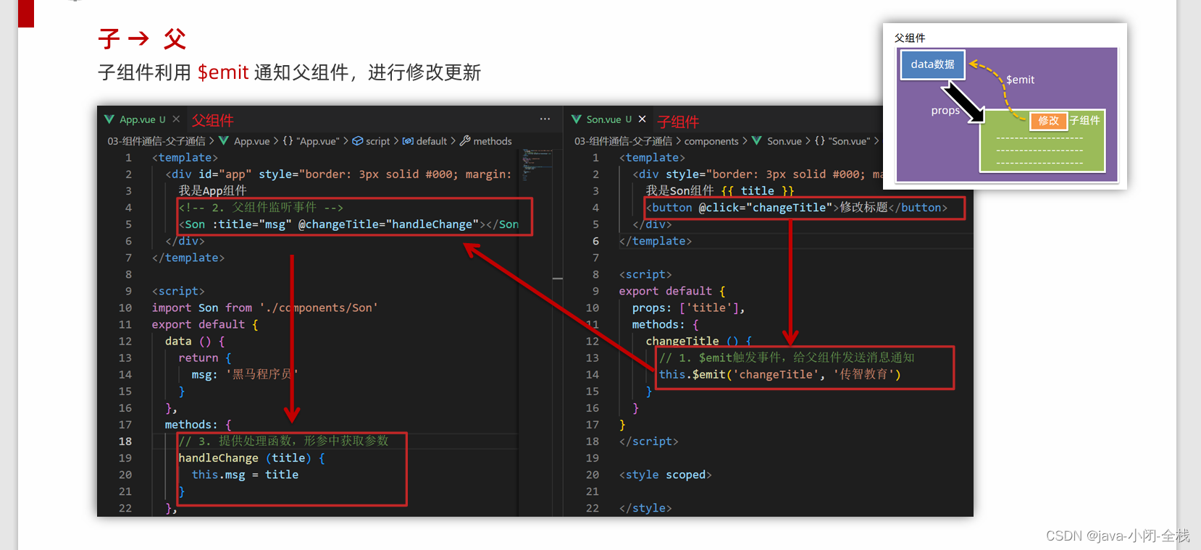Open the 03-组件通信-父子通信 folder breadcrumb in Son.vue editor
The height and width of the screenshot is (550, 1201).
coord(623,141)
